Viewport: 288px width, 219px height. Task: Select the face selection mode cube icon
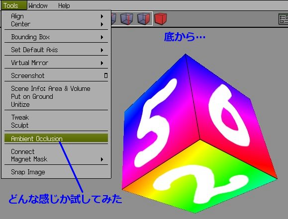coord(144,18)
